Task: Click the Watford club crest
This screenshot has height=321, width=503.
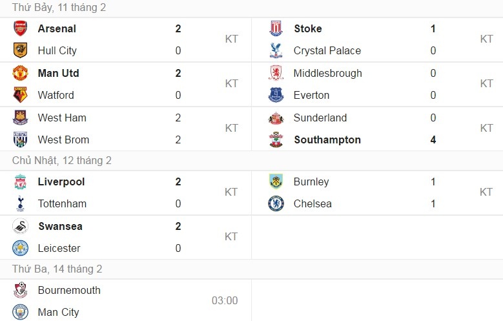Action: [20, 95]
